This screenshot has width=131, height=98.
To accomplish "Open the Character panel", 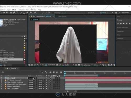I will (x=120, y=38).
